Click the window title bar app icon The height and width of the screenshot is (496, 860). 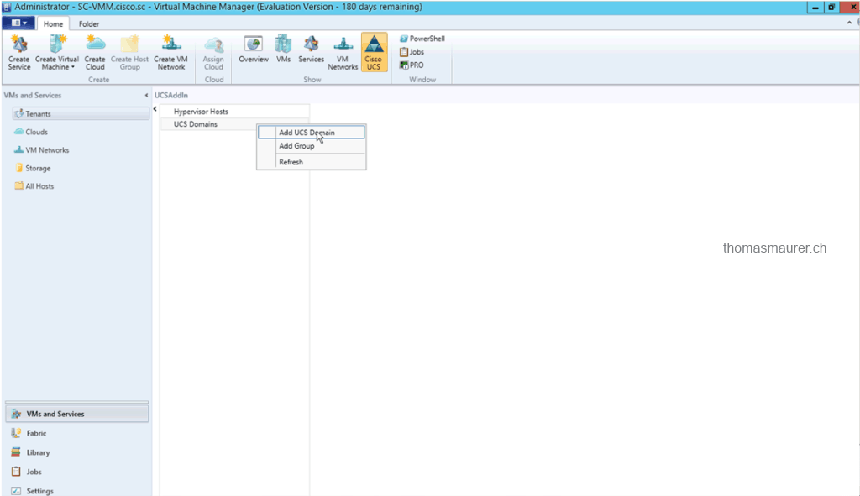click(7, 7)
